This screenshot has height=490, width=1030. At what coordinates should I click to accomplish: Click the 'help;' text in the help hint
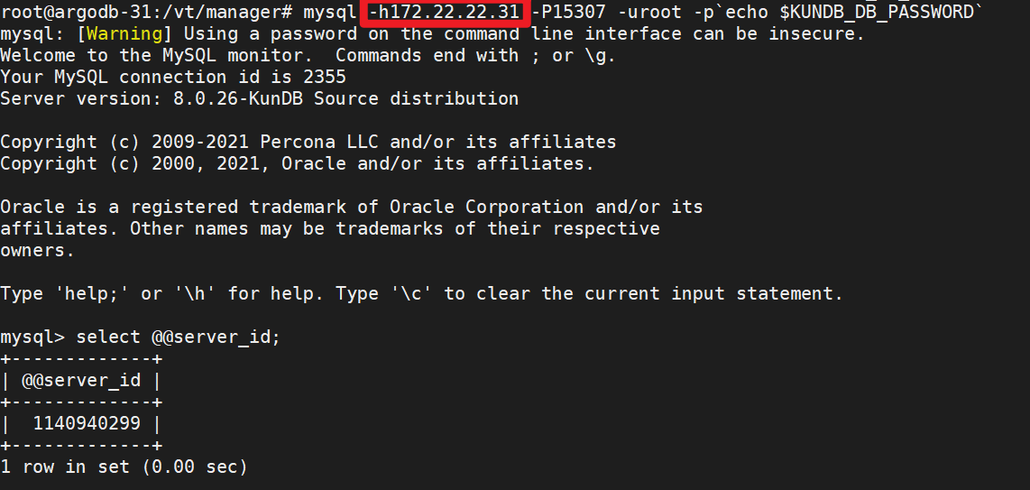point(97,293)
